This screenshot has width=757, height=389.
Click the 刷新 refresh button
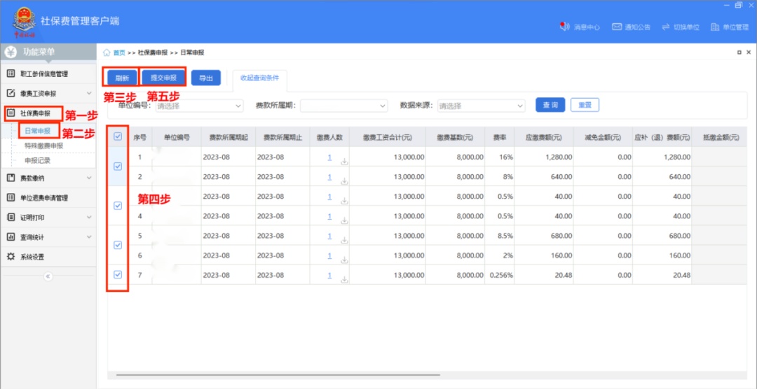coord(122,78)
